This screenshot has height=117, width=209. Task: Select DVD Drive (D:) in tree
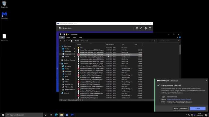click(69, 87)
